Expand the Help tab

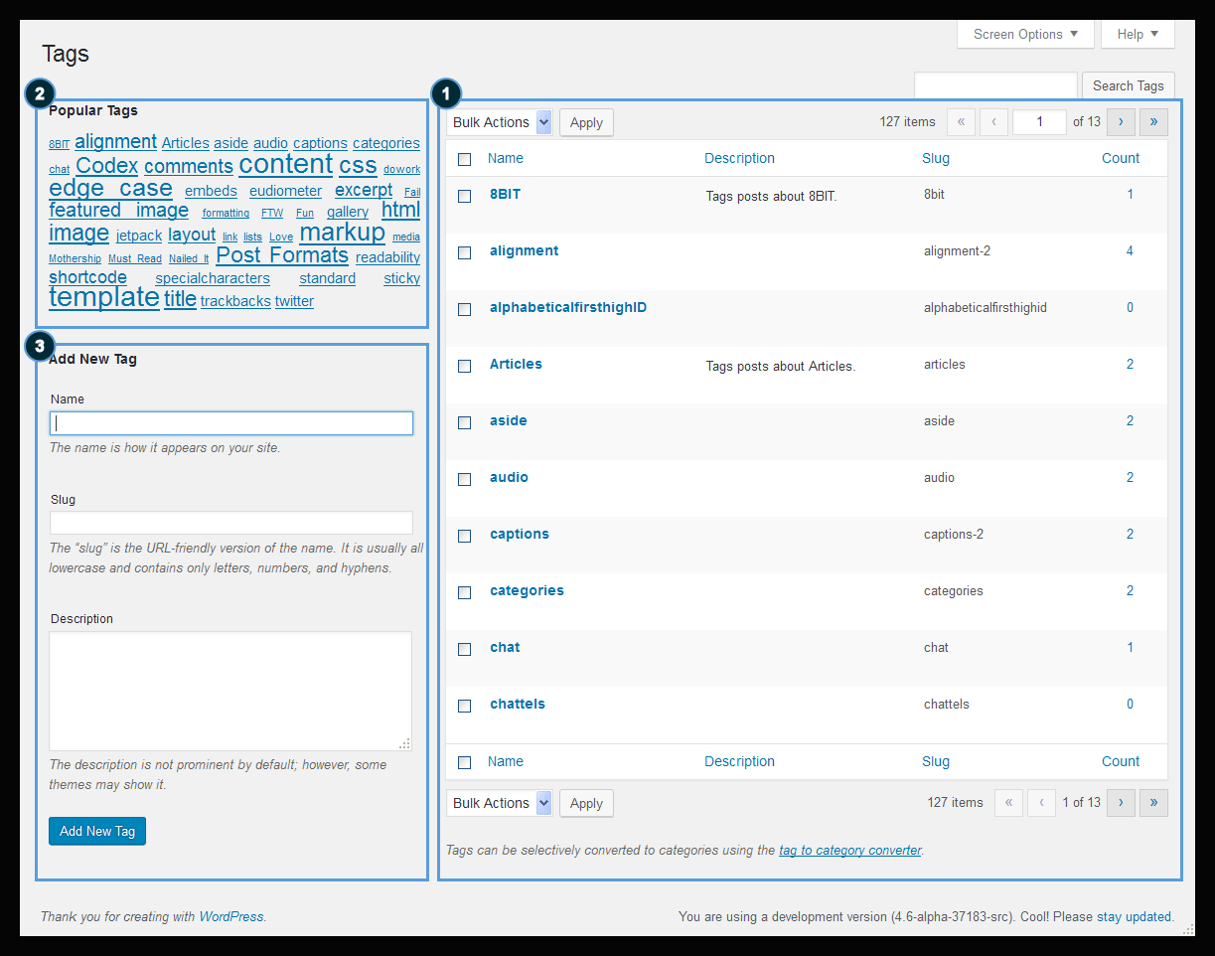(x=1138, y=34)
